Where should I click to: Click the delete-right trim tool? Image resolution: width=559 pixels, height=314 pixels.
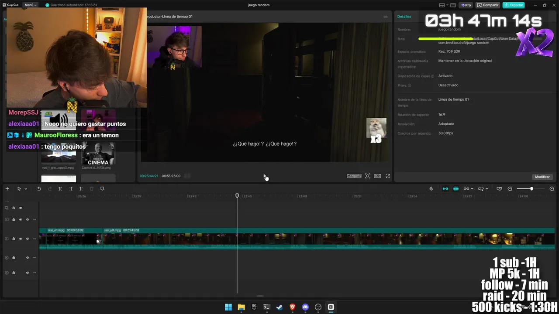click(x=81, y=189)
